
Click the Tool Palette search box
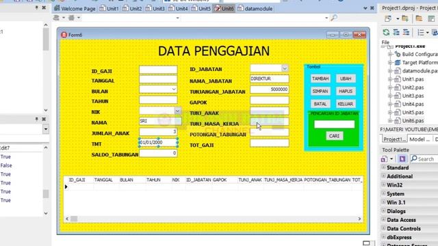[x=424, y=159]
